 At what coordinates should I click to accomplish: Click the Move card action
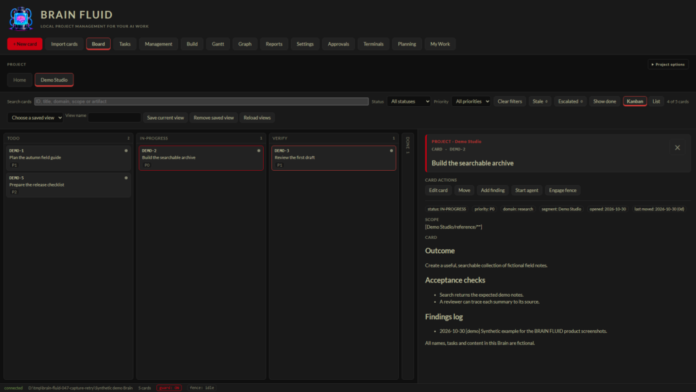pyautogui.click(x=464, y=191)
